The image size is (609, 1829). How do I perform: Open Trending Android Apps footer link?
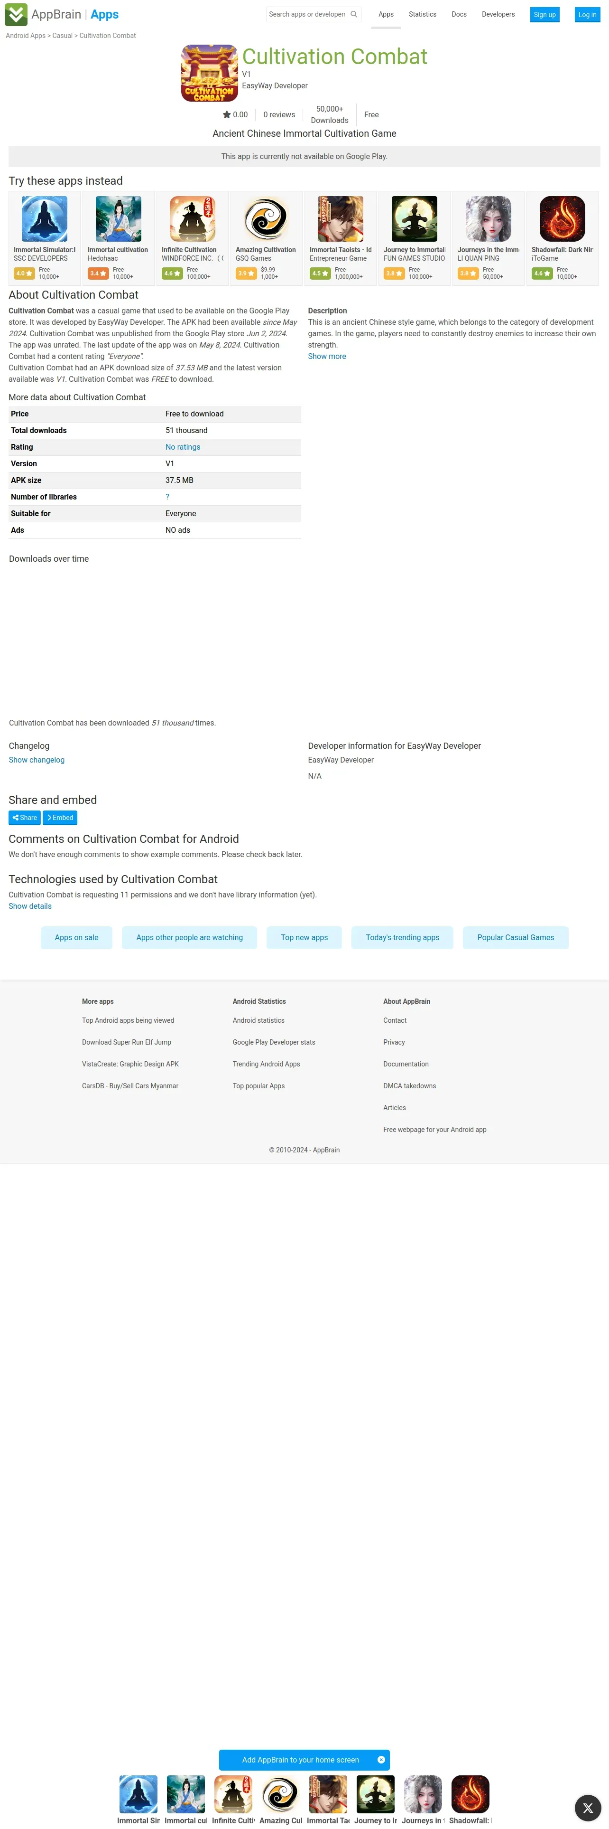(x=266, y=1065)
